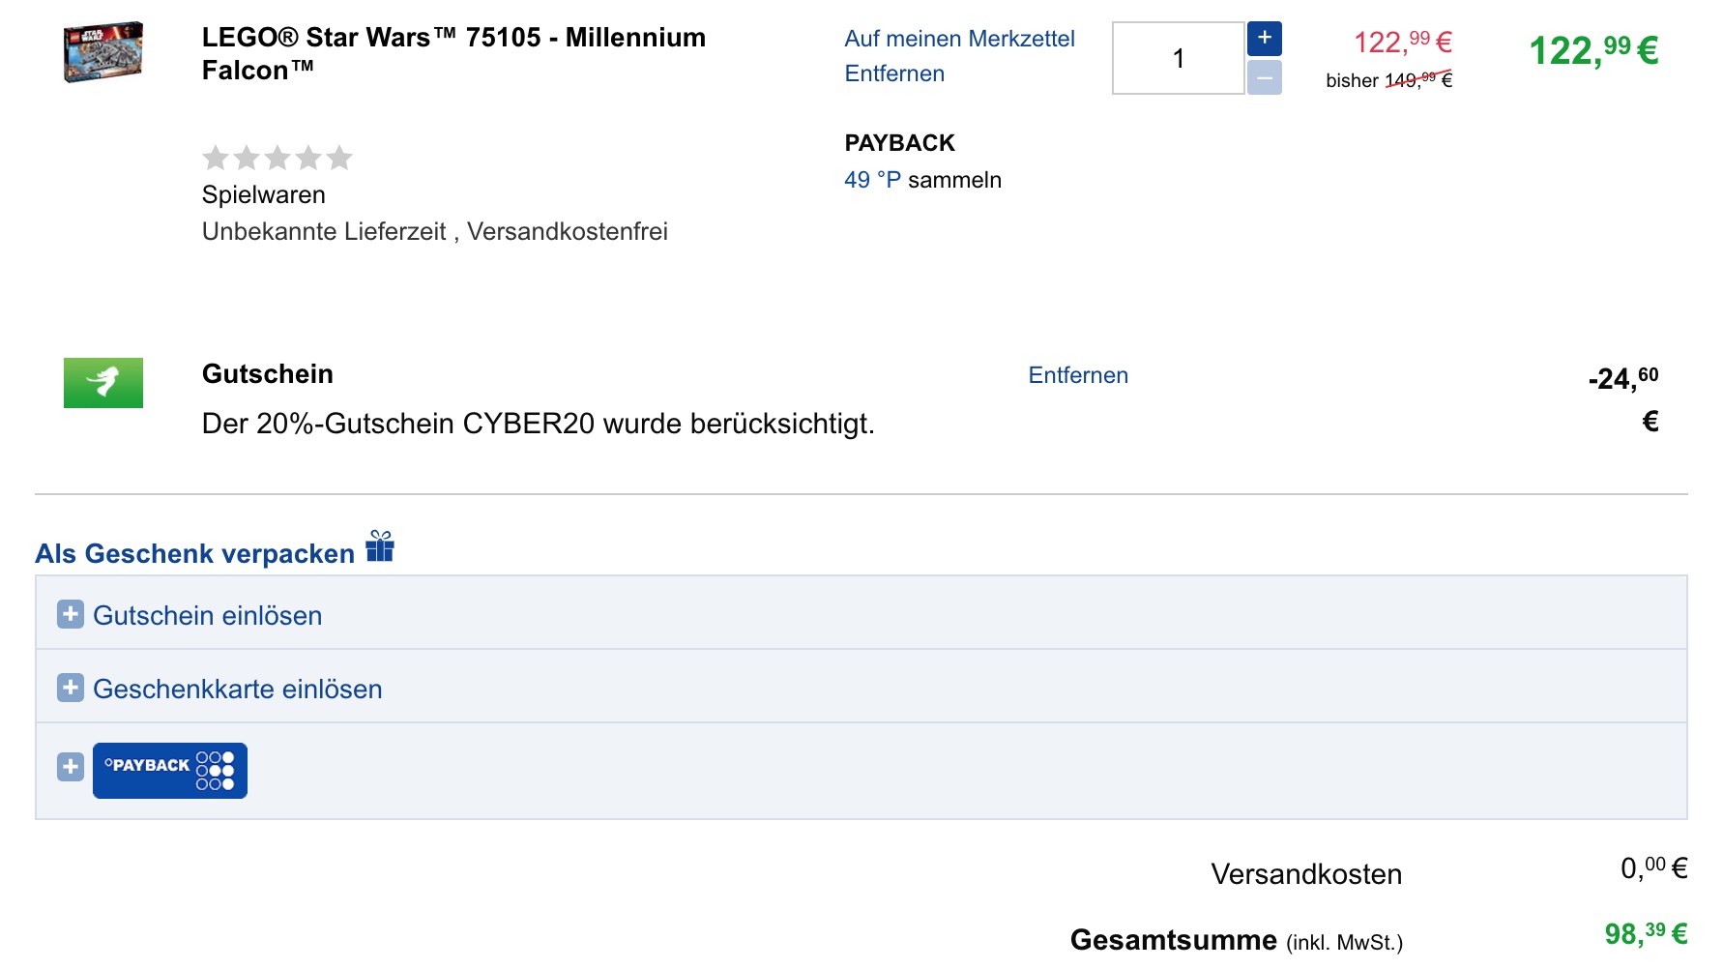This screenshot has height=969, width=1723.
Task: Select Als Geschenk verpacken option
Action: [195, 554]
